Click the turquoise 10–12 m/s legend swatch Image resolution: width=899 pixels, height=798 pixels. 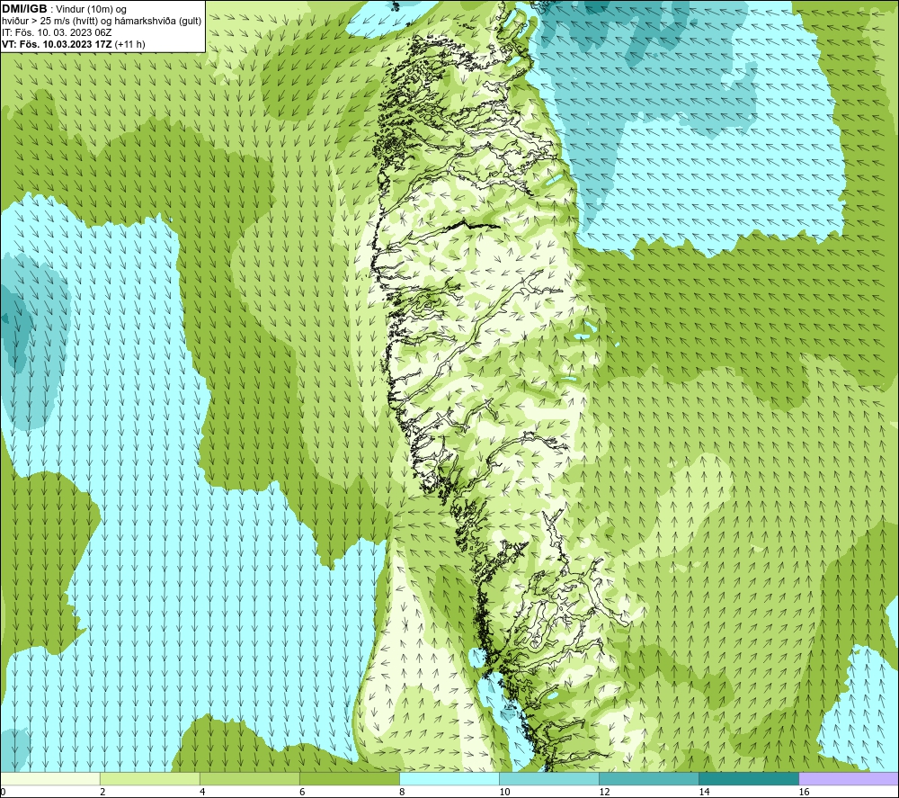(549, 779)
